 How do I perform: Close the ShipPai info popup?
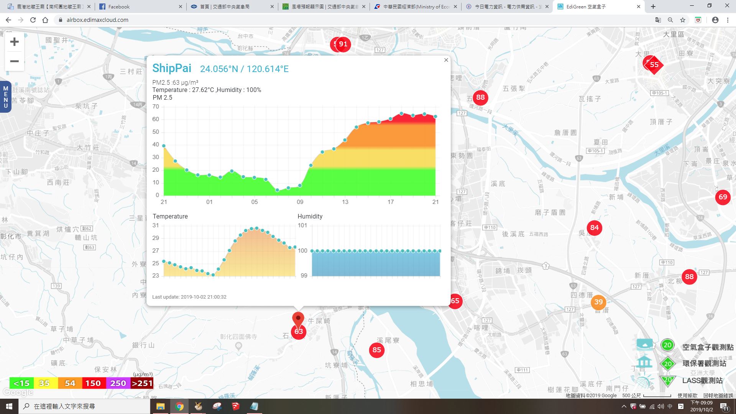point(446,60)
